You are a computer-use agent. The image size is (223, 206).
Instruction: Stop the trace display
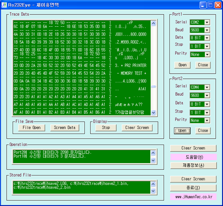pos(106,128)
